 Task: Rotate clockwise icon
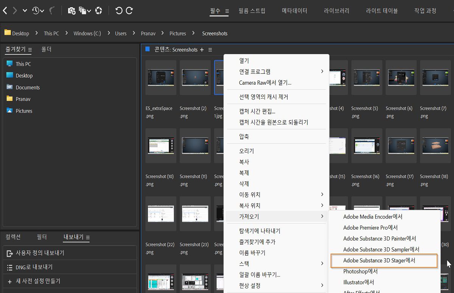point(129,11)
